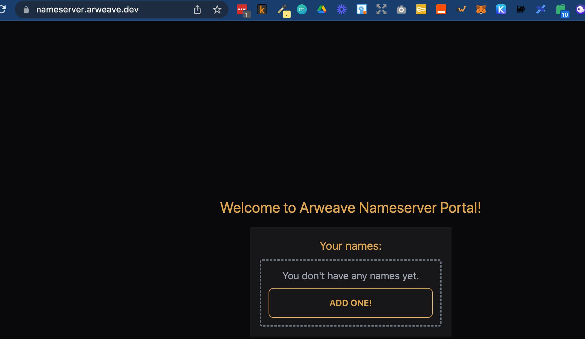Click the Loom purple flower extension
The image size is (585, 339).
(x=341, y=9)
